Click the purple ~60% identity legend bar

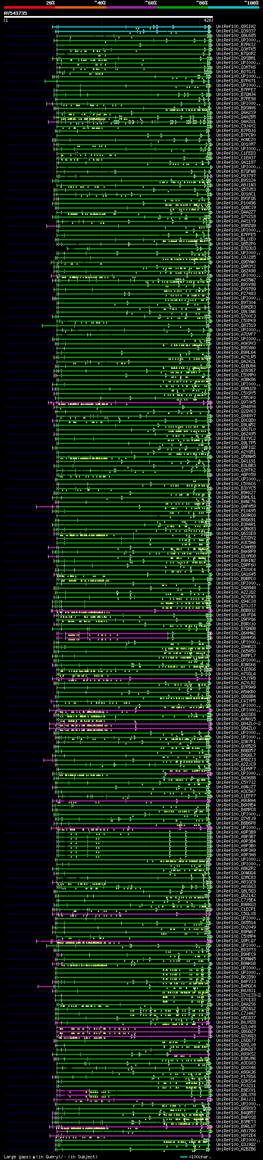131,7
